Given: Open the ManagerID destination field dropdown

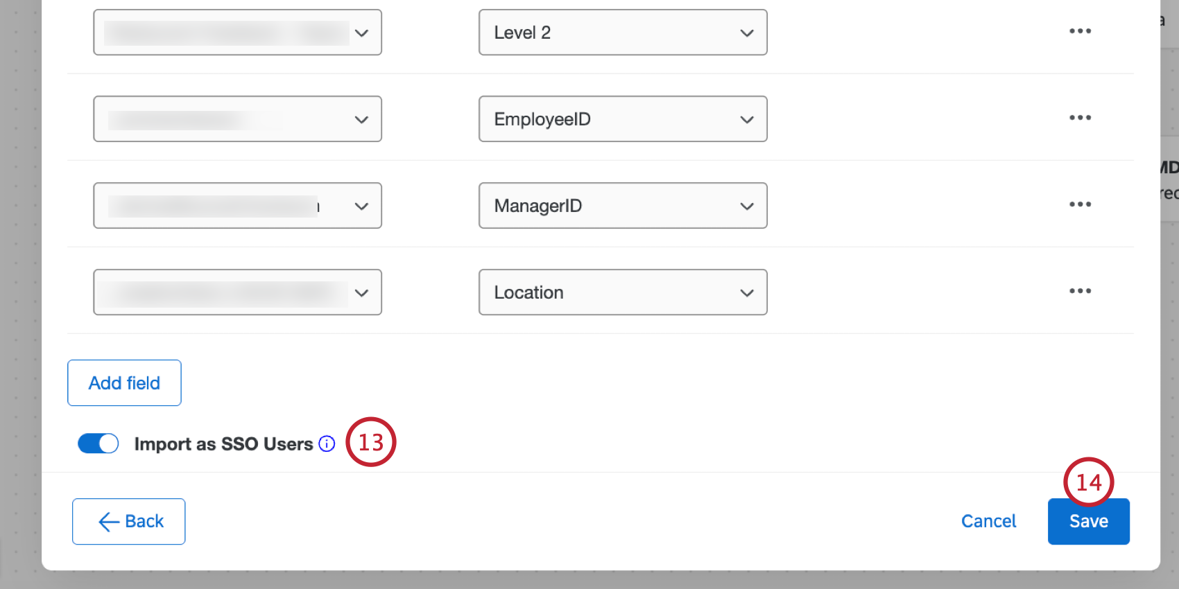Looking at the screenshot, I should (x=622, y=205).
